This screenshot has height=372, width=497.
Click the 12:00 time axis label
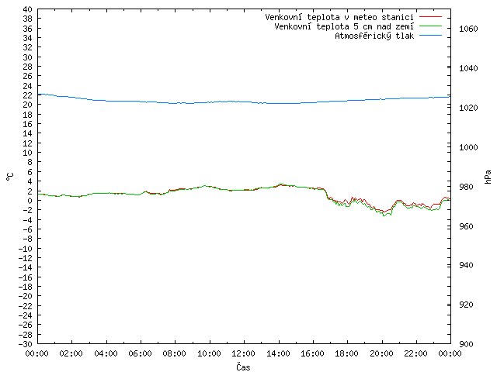[244, 353]
